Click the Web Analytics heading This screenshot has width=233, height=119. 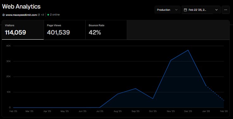21,7
